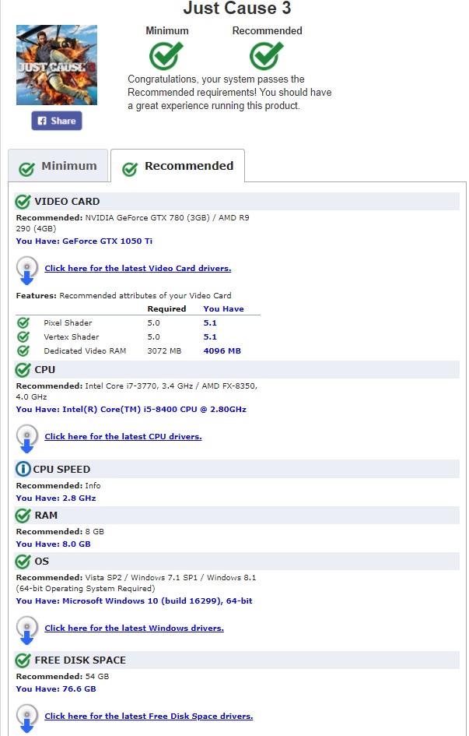Image resolution: width=469 pixels, height=736 pixels.
Task: Click the Just Cause 3 cover thumbnail
Action: tap(57, 65)
